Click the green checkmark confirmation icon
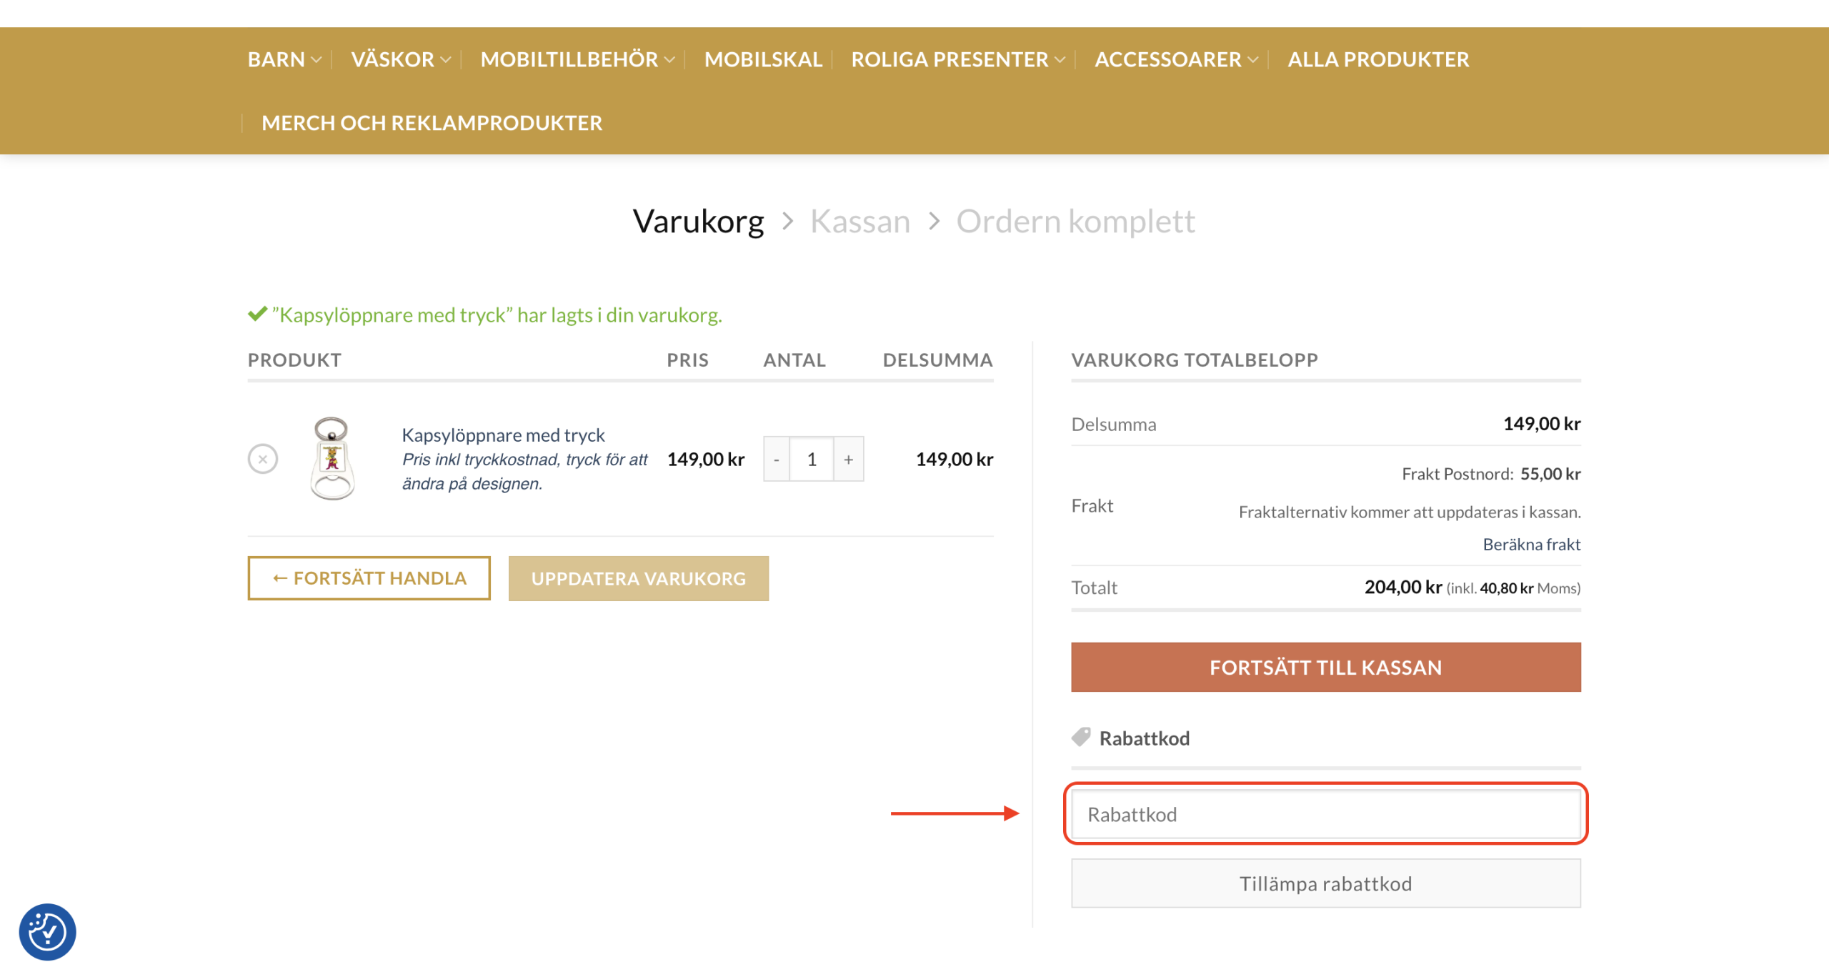 tap(256, 313)
